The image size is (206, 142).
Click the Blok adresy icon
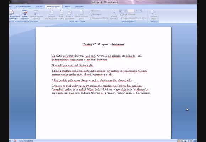tap(61, 15)
